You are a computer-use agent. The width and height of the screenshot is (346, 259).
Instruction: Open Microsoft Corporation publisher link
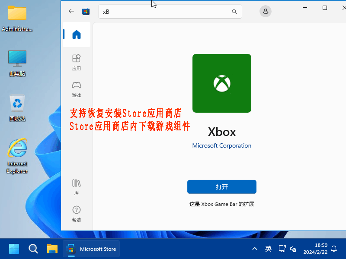(222, 145)
